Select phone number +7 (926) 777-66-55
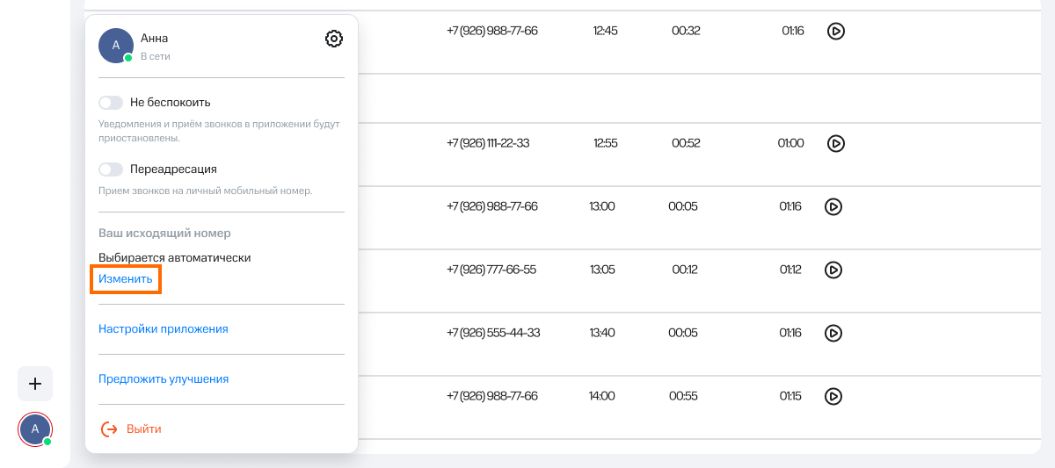The width and height of the screenshot is (1055, 468). [491, 270]
